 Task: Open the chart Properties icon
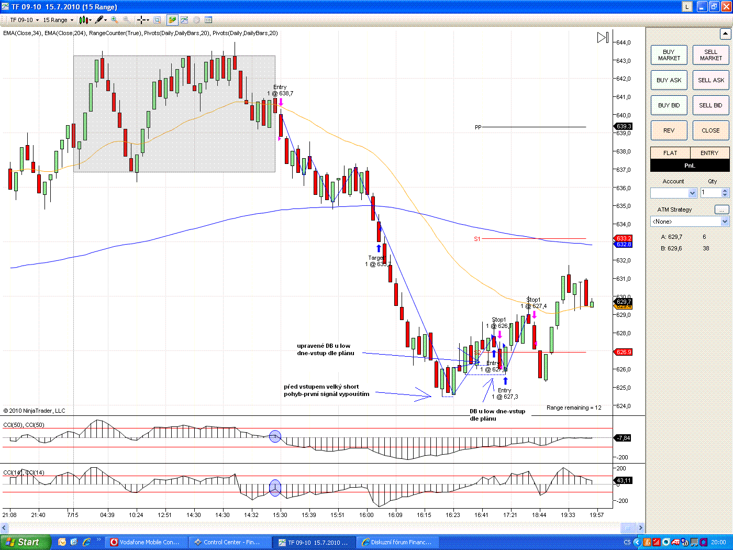pos(208,20)
